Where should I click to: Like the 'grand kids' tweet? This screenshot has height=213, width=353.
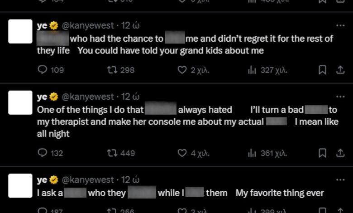click(x=182, y=70)
